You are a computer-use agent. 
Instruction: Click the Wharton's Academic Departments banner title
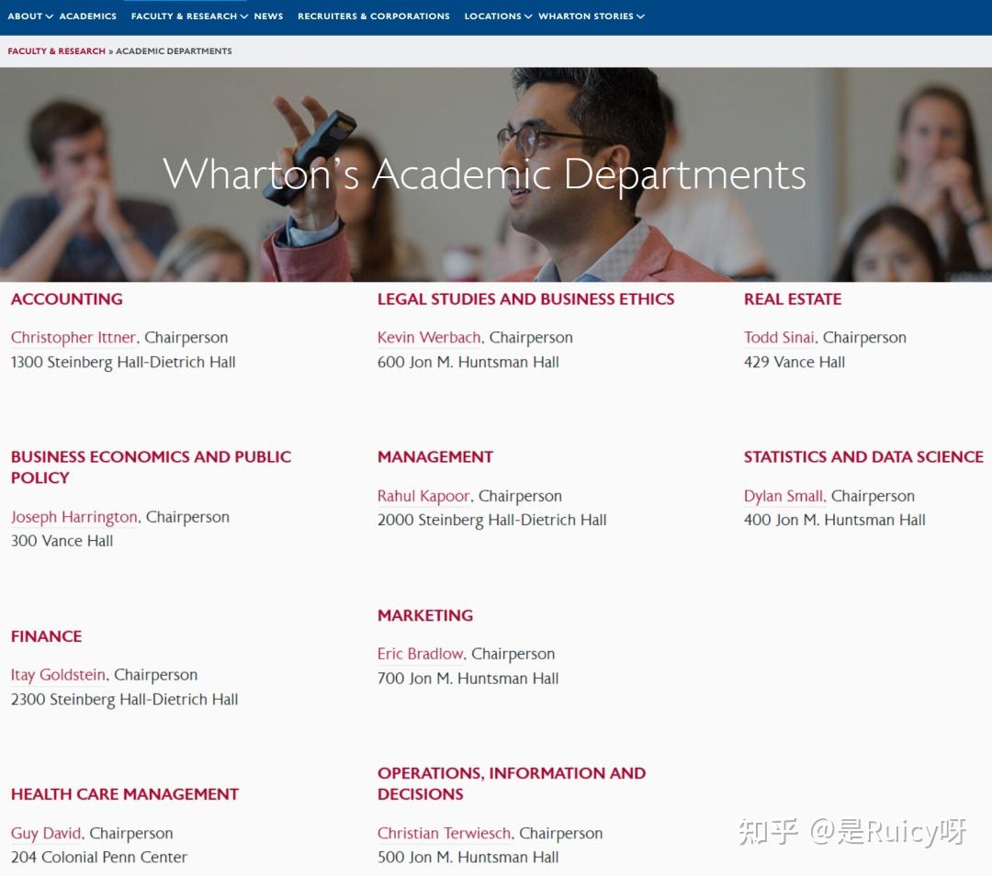pos(485,174)
